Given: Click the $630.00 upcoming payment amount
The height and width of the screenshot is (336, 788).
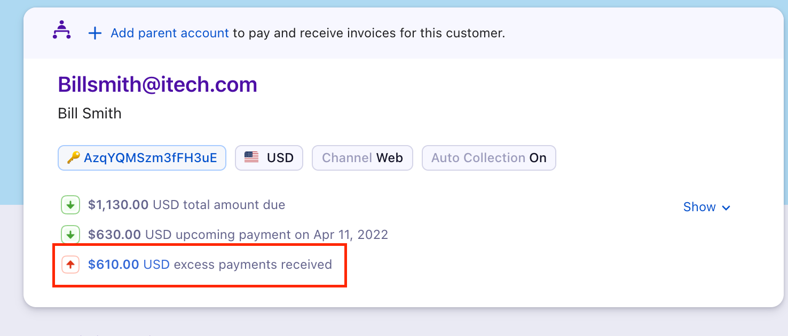Looking at the screenshot, I should point(114,235).
